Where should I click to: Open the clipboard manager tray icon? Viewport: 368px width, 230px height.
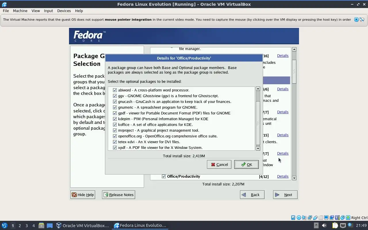click(x=335, y=225)
